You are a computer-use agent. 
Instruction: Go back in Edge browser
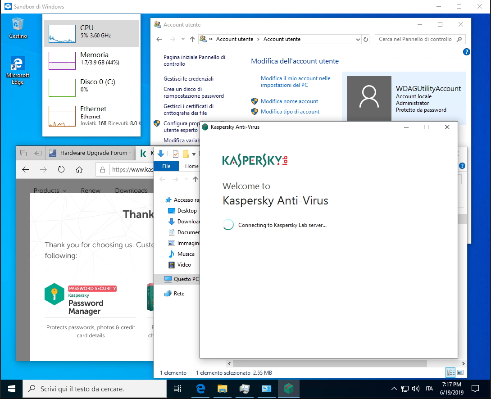pyautogui.click(x=25, y=170)
